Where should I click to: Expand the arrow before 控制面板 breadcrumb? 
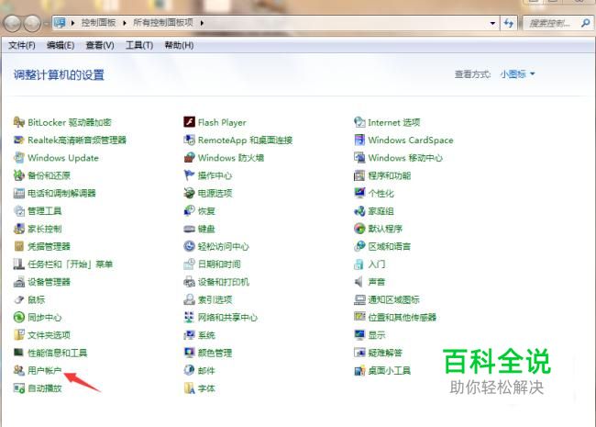(x=72, y=23)
